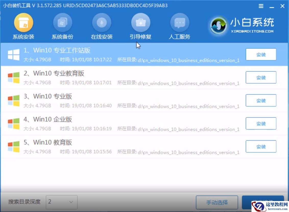Click 手动选择 (Manual Select) button
The image size is (289, 212).
point(217,202)
